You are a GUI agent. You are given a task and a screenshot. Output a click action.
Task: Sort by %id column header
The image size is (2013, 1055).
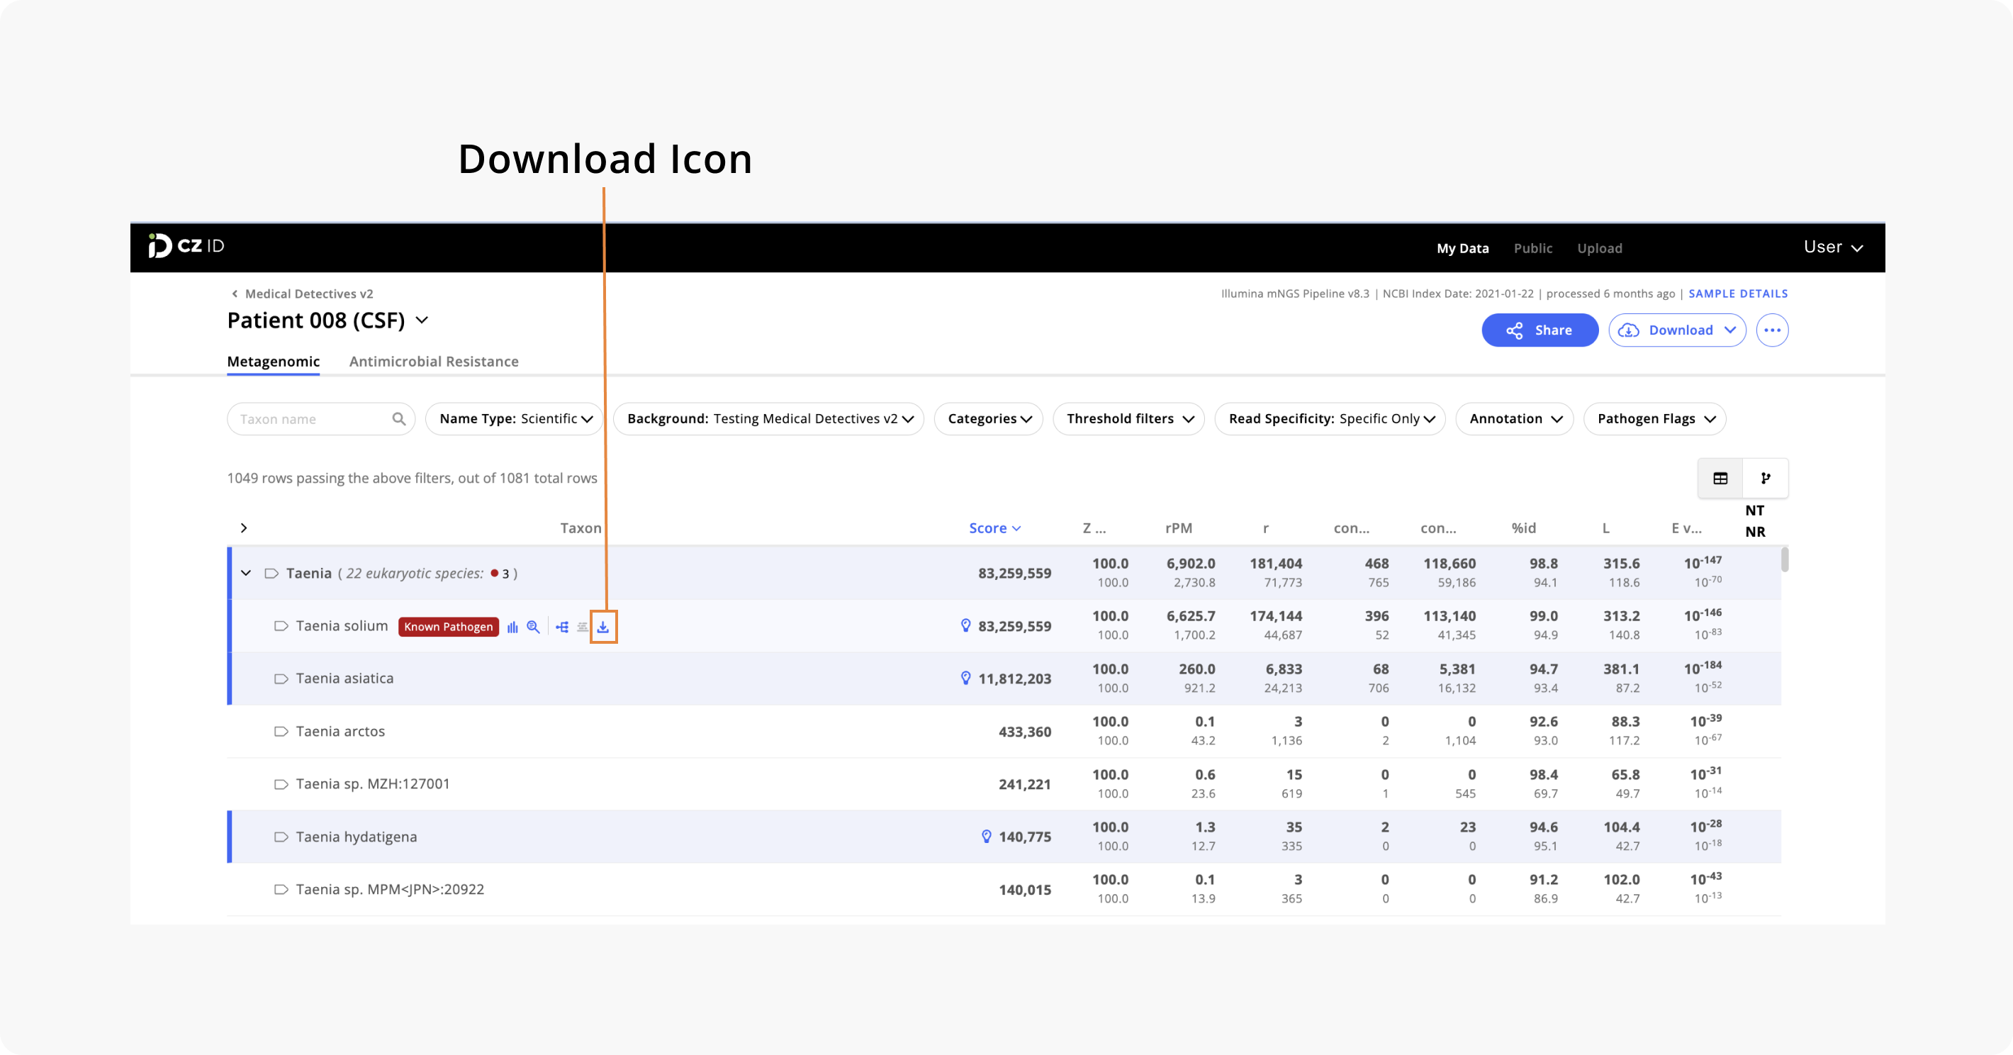(x=1523, y=528)
